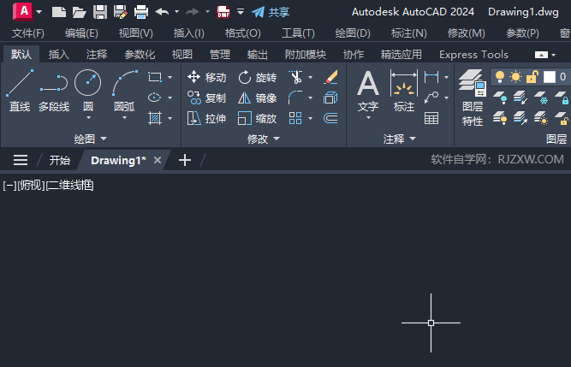Screen dimensions: 571x367
Task: Open the Text (文字) dropdown arrow
Action: [368, 118]
